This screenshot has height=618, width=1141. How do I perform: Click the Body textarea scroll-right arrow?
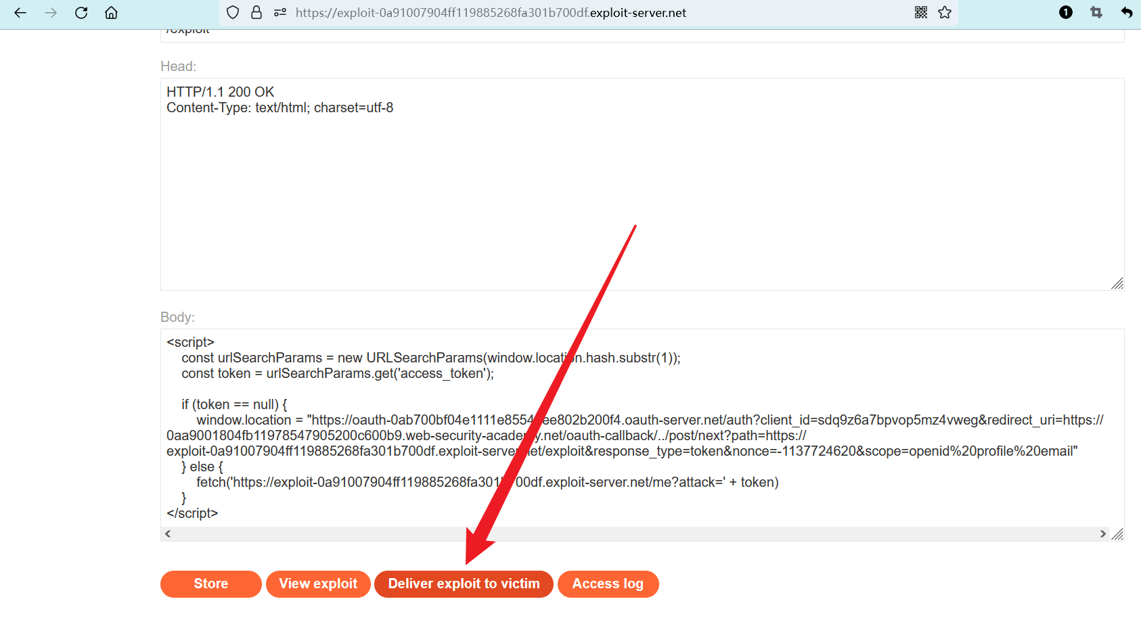(1103, 534)
